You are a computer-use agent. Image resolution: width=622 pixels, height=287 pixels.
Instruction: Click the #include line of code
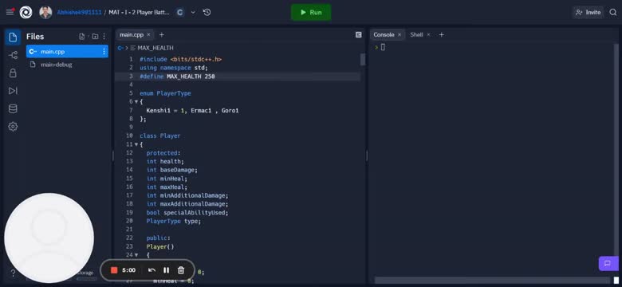(x=180, y=59)
